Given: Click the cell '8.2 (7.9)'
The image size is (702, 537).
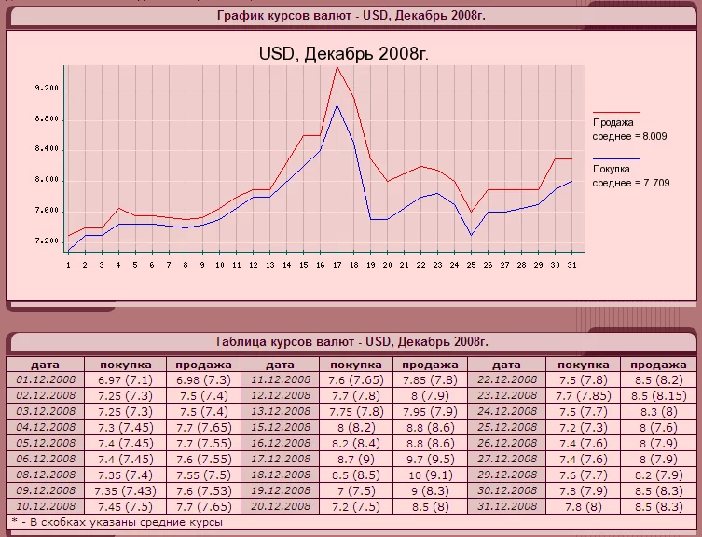Looking at the screenshot, I should click(x=658, y=475).
